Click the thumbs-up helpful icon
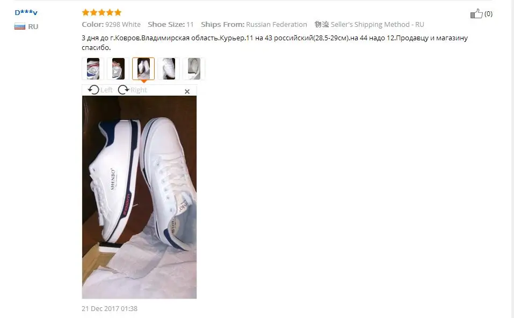Screen dimensions: 514x318 click(476, 13)
